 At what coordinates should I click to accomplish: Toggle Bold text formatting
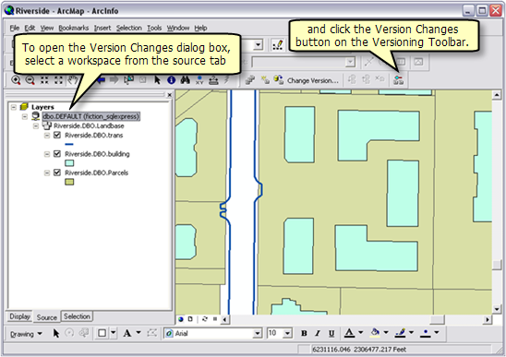tap(304, 333)
